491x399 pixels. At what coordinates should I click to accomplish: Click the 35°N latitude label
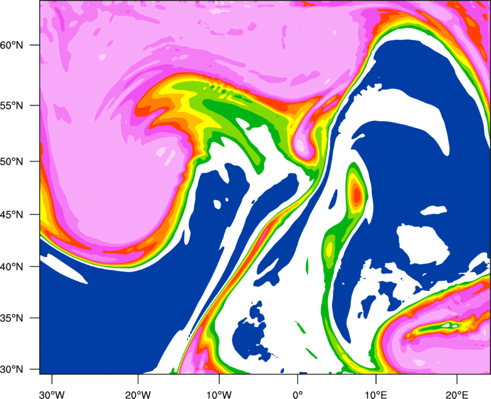pyautogui.click(x=12, y=318)
